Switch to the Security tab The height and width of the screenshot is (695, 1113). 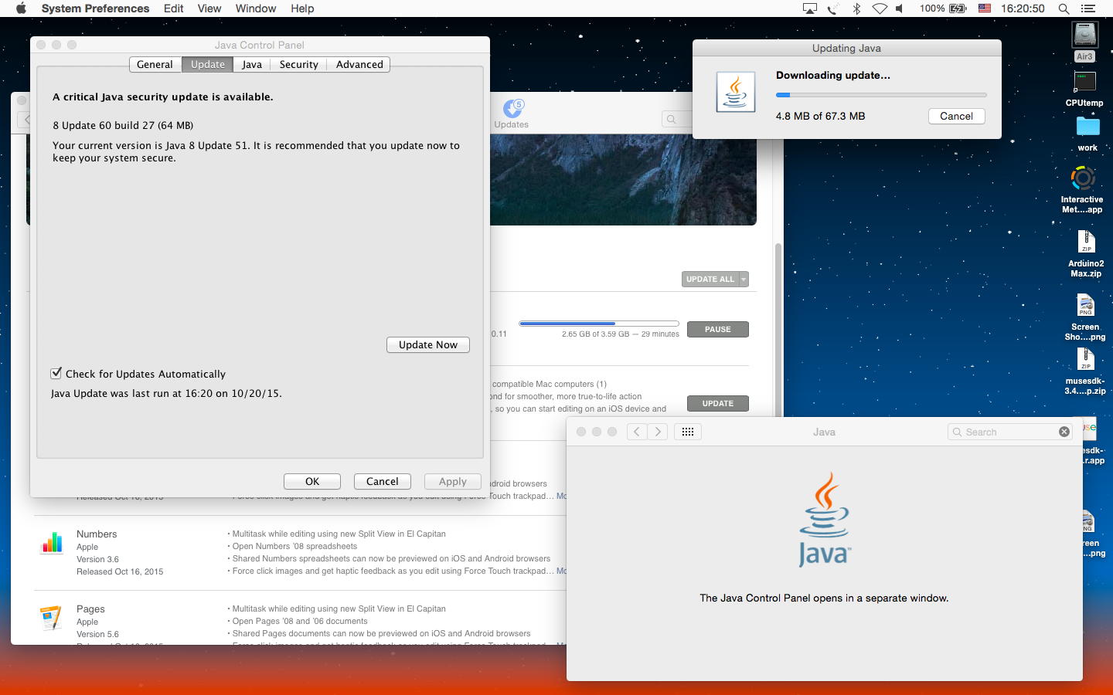[x=299, y=65]
